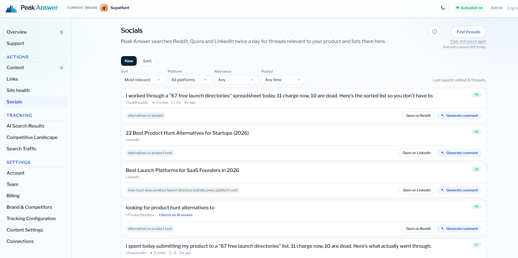
Task: Click the r/ProductHunters subreddit label
Action: [140, 215]
